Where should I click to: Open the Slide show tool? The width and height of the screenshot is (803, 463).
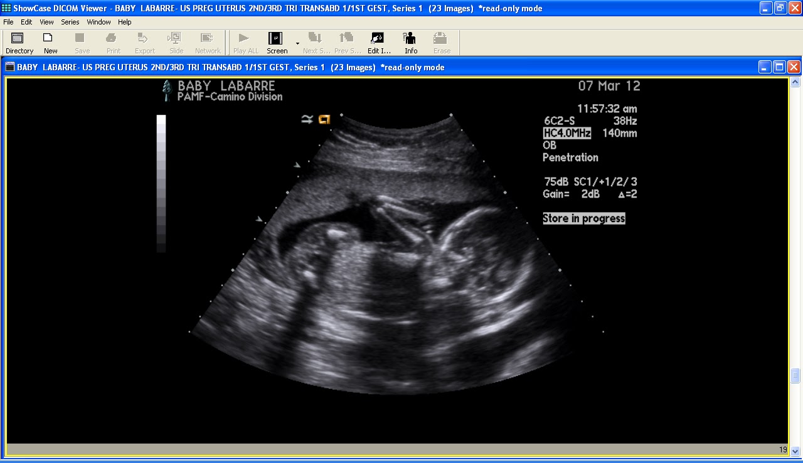pyautogui.click(x=176, y=42)
